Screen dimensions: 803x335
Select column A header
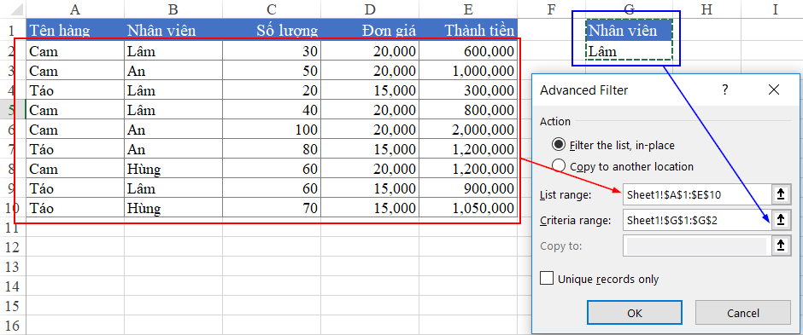(75, 9)
